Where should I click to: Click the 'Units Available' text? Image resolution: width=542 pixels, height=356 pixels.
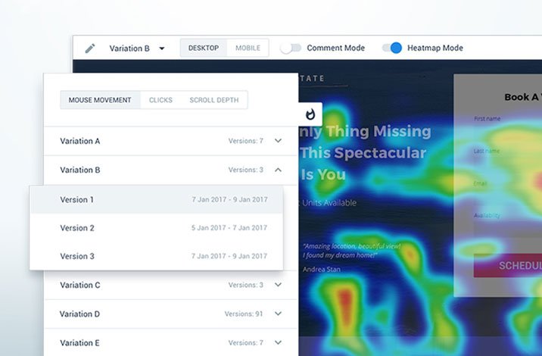pos(329,203)
